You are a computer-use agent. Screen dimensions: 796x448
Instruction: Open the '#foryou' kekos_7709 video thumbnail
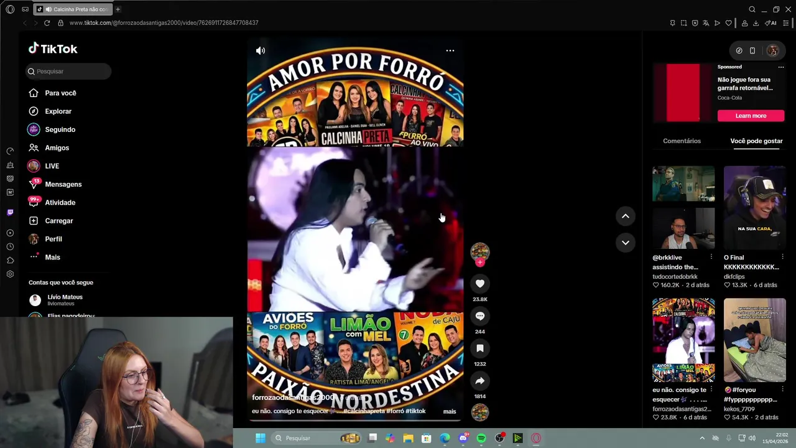point(754,340)
